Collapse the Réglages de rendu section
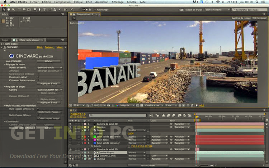269x168 pixels. (5, 64)
